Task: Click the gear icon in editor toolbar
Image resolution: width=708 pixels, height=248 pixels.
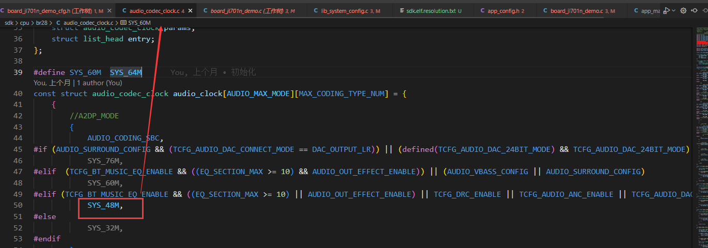Action: coord(683,10)
